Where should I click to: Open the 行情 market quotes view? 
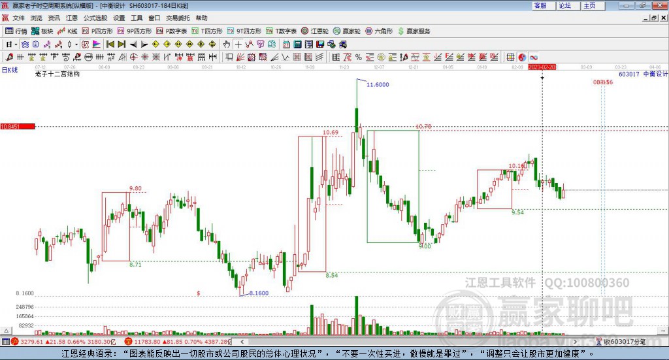(16, 31)
